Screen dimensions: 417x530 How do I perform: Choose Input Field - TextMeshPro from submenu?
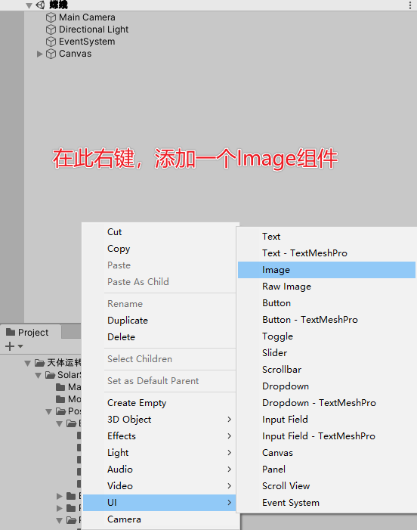point(326,436)
